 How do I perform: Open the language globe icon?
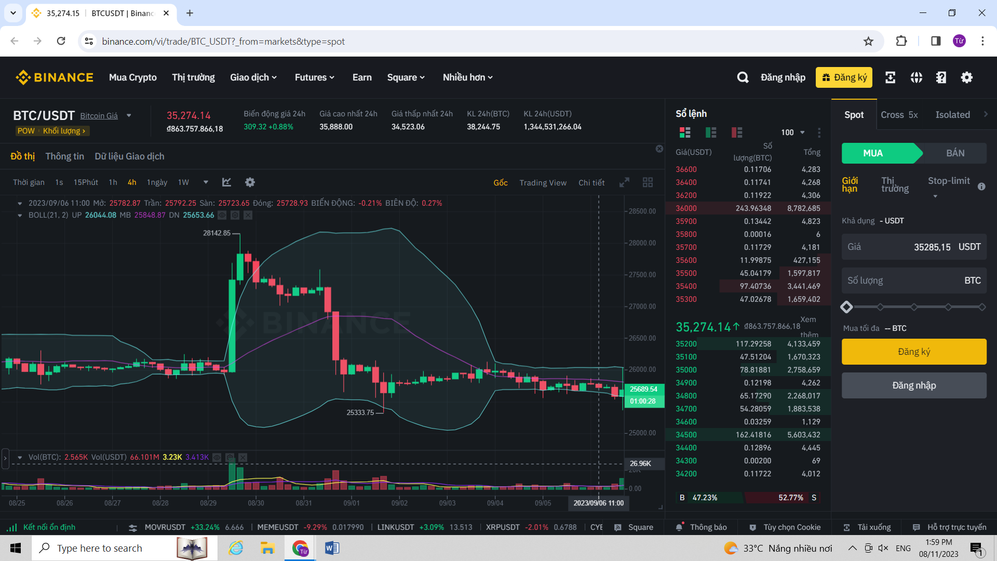tap(916, 77)
